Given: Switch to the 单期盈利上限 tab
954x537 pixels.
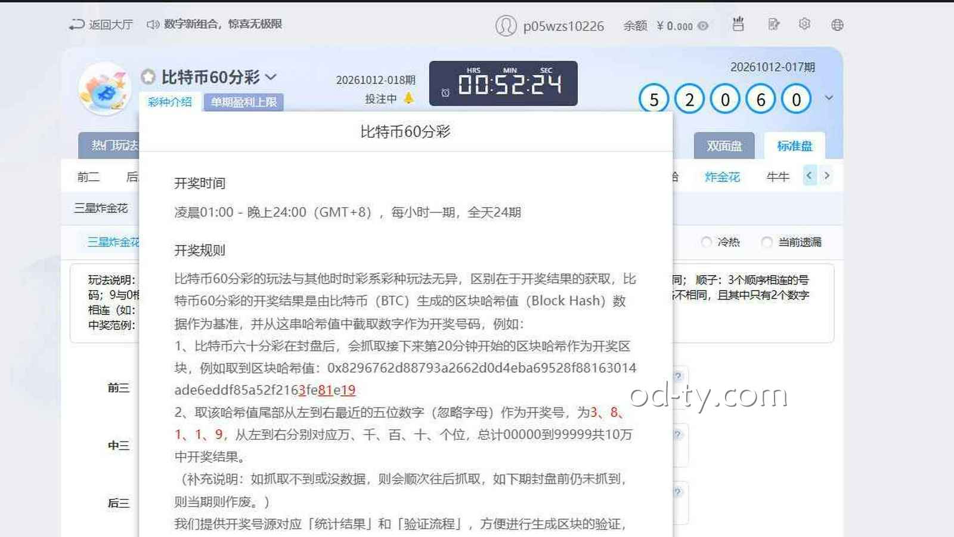Looking at the screenshot, I should [244, 102].
